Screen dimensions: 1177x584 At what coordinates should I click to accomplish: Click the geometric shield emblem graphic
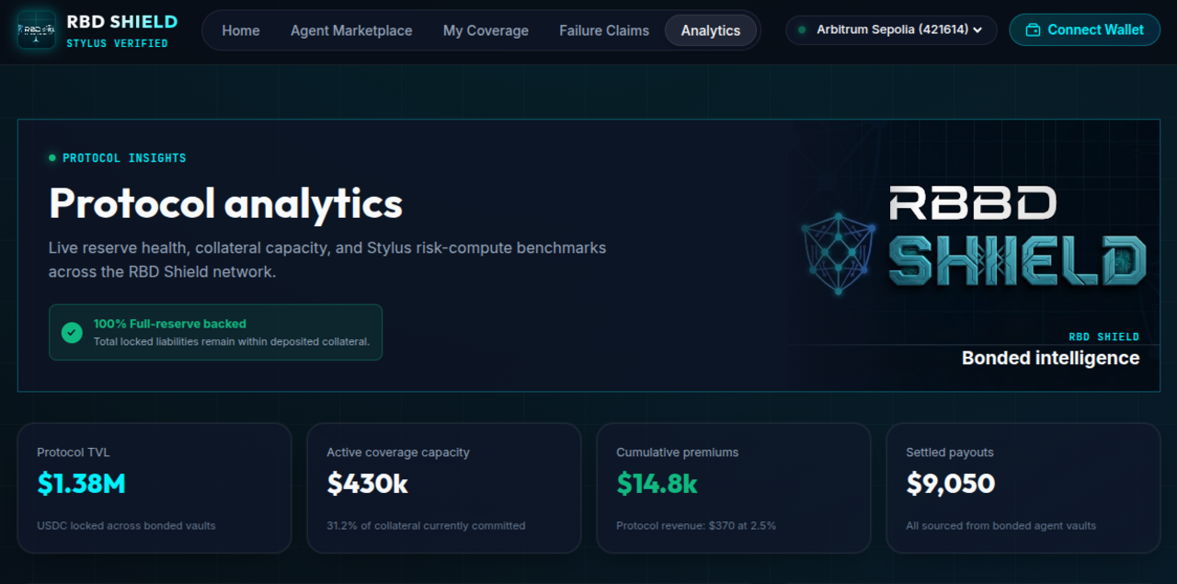point(838,253)
